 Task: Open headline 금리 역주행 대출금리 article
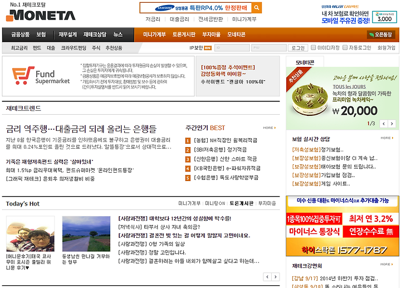[81, 129]
